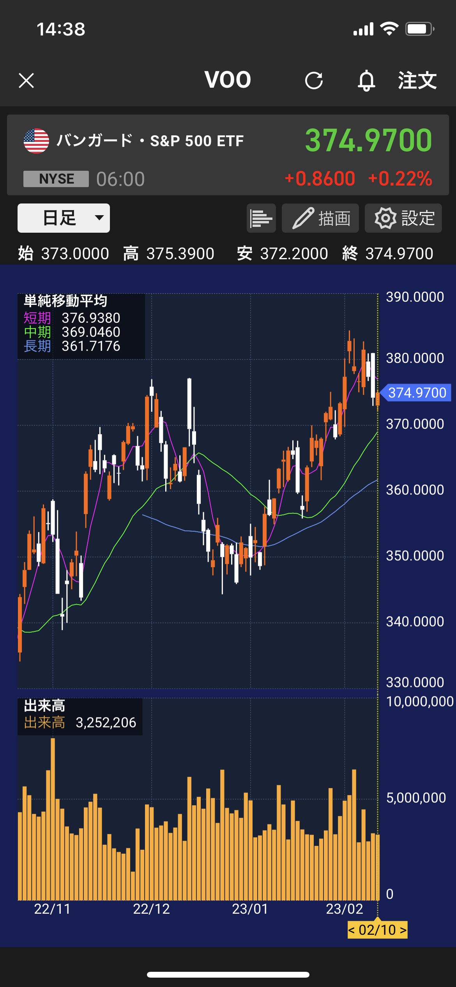Tap the 出来高 volume legend box
The image size is (456, 987).
[x=80, y=716]
